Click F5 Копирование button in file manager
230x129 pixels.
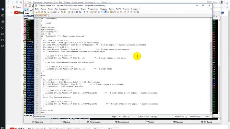click(94, 122)
